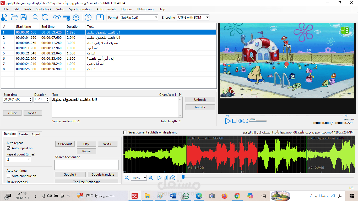358x201 pixels.
Task: Open Microsoft Edge from the taskbar
Action: [199, 196]
